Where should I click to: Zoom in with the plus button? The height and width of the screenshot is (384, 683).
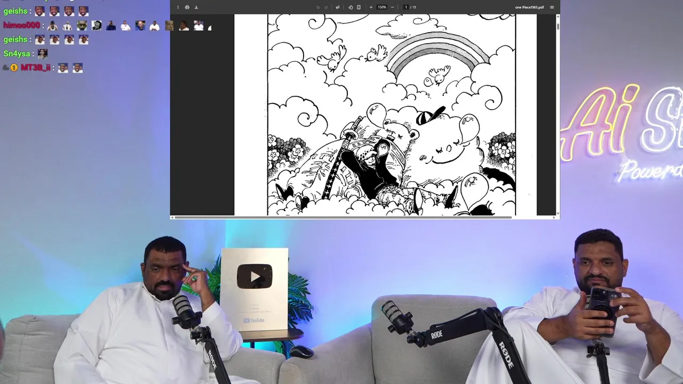pos(371,7)
